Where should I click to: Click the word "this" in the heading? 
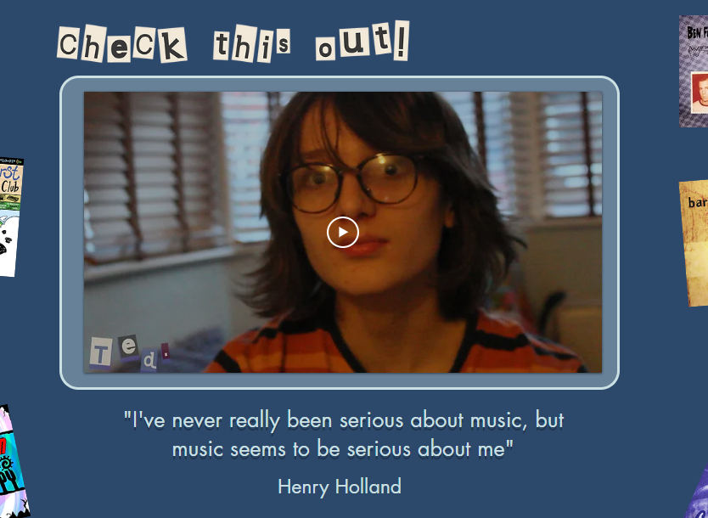[251, 43]
